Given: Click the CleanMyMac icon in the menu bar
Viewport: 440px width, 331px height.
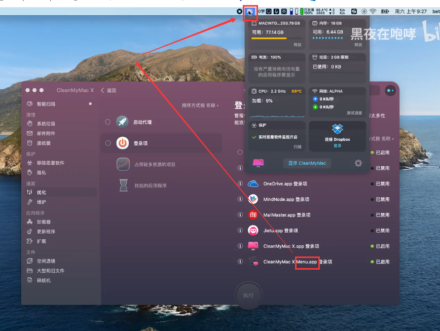Looking at the screenshot, I should (x=250, y=12).
